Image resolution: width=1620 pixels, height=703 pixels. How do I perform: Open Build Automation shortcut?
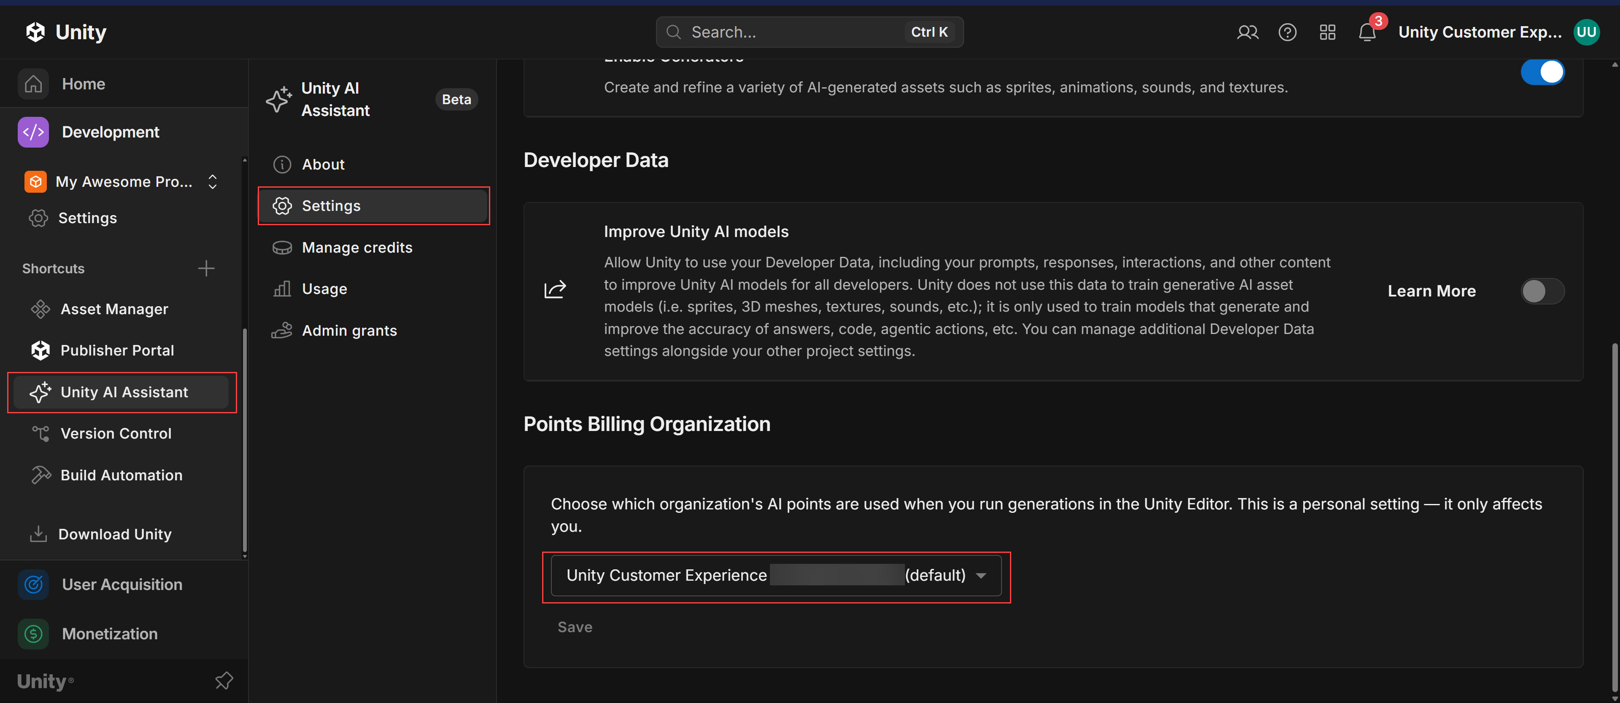point(121,475)
